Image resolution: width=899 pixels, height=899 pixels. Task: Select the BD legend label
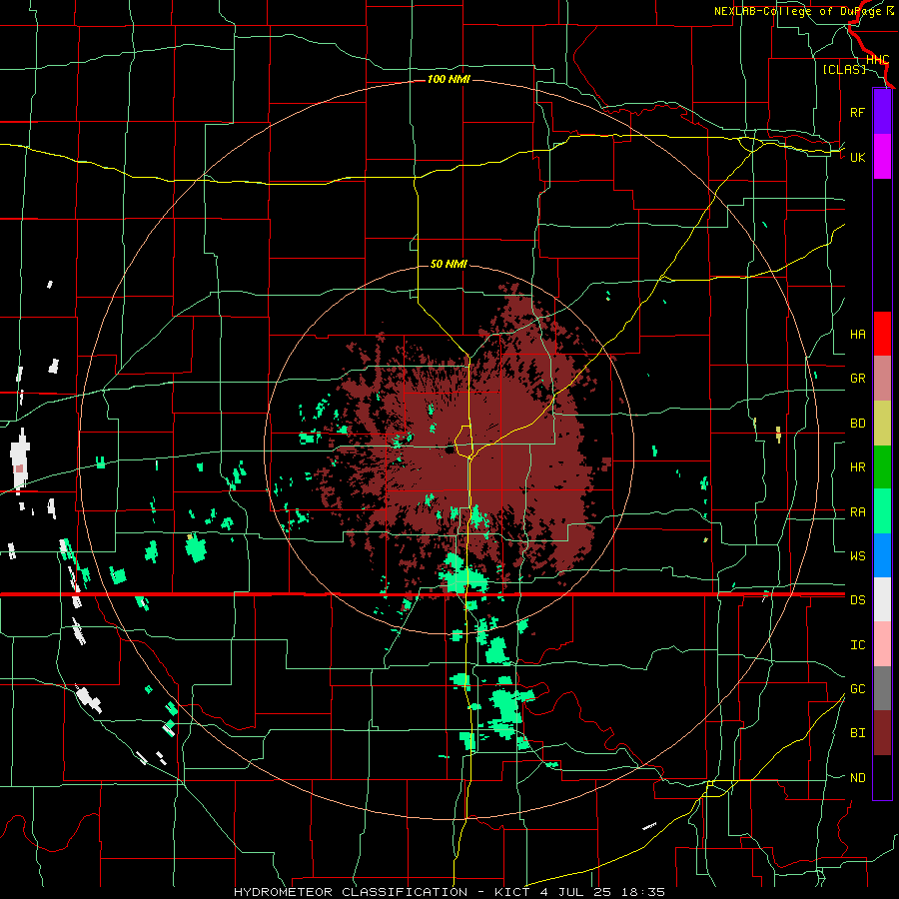pyautogui.click(x=858, y=424)
